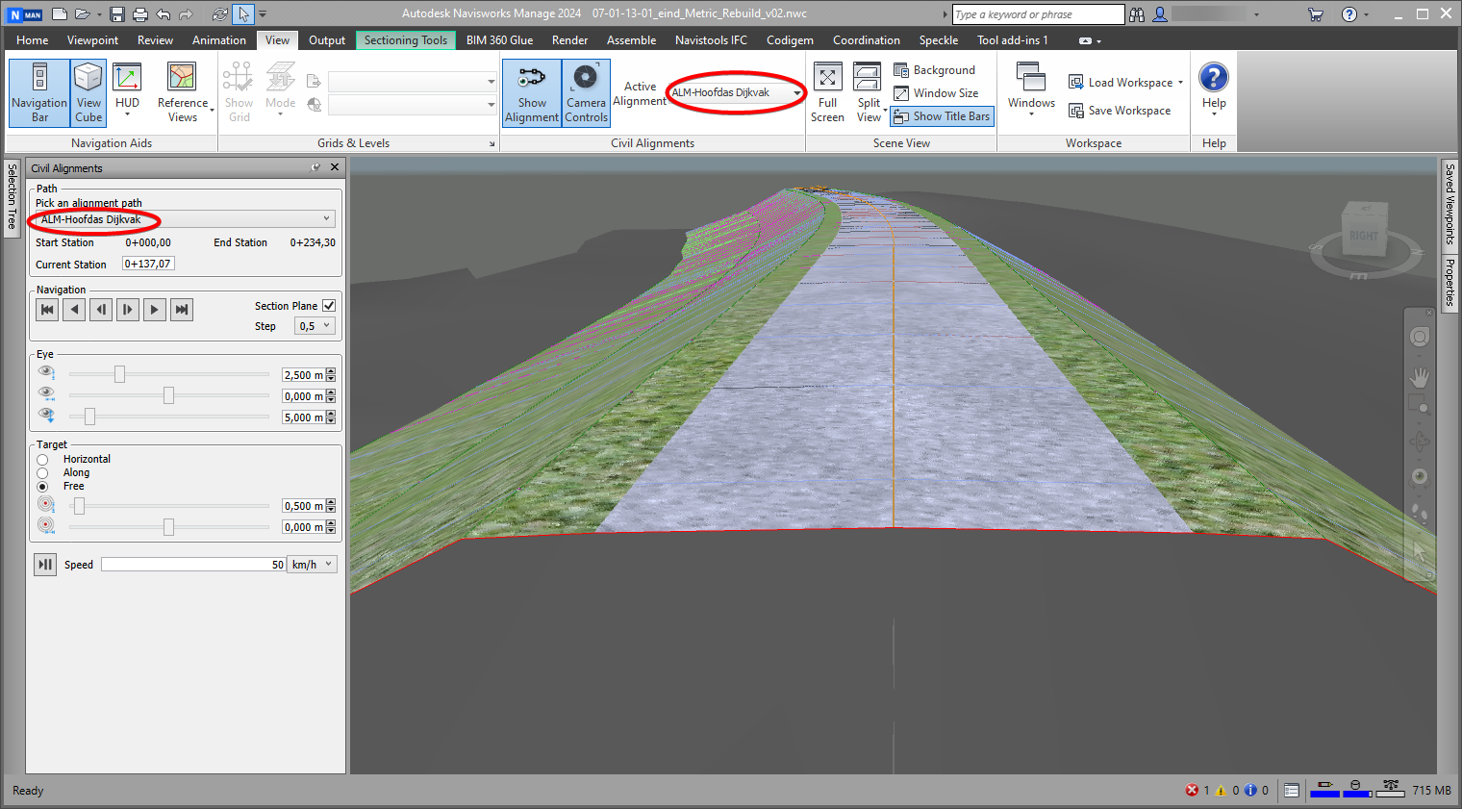Open the alignment path dropdown
This screenshot has width=1462, height=809.
[x=186, y=219]
